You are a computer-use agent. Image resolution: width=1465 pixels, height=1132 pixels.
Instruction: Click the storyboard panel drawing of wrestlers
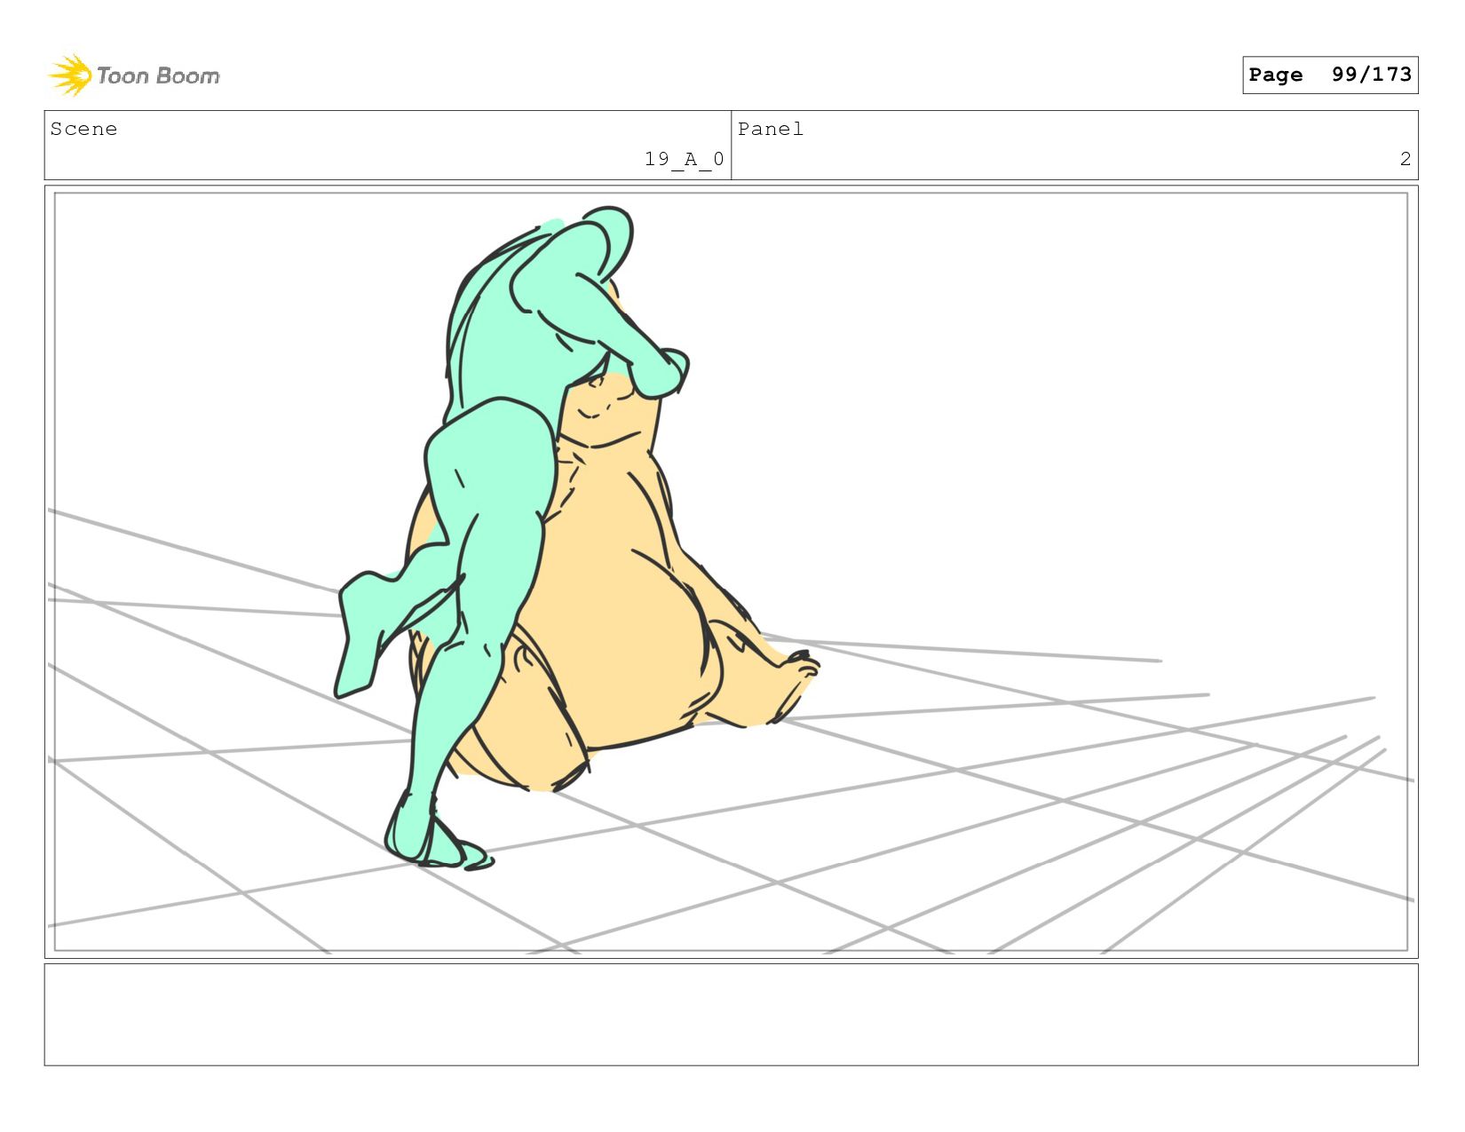[x=731, y=572]
